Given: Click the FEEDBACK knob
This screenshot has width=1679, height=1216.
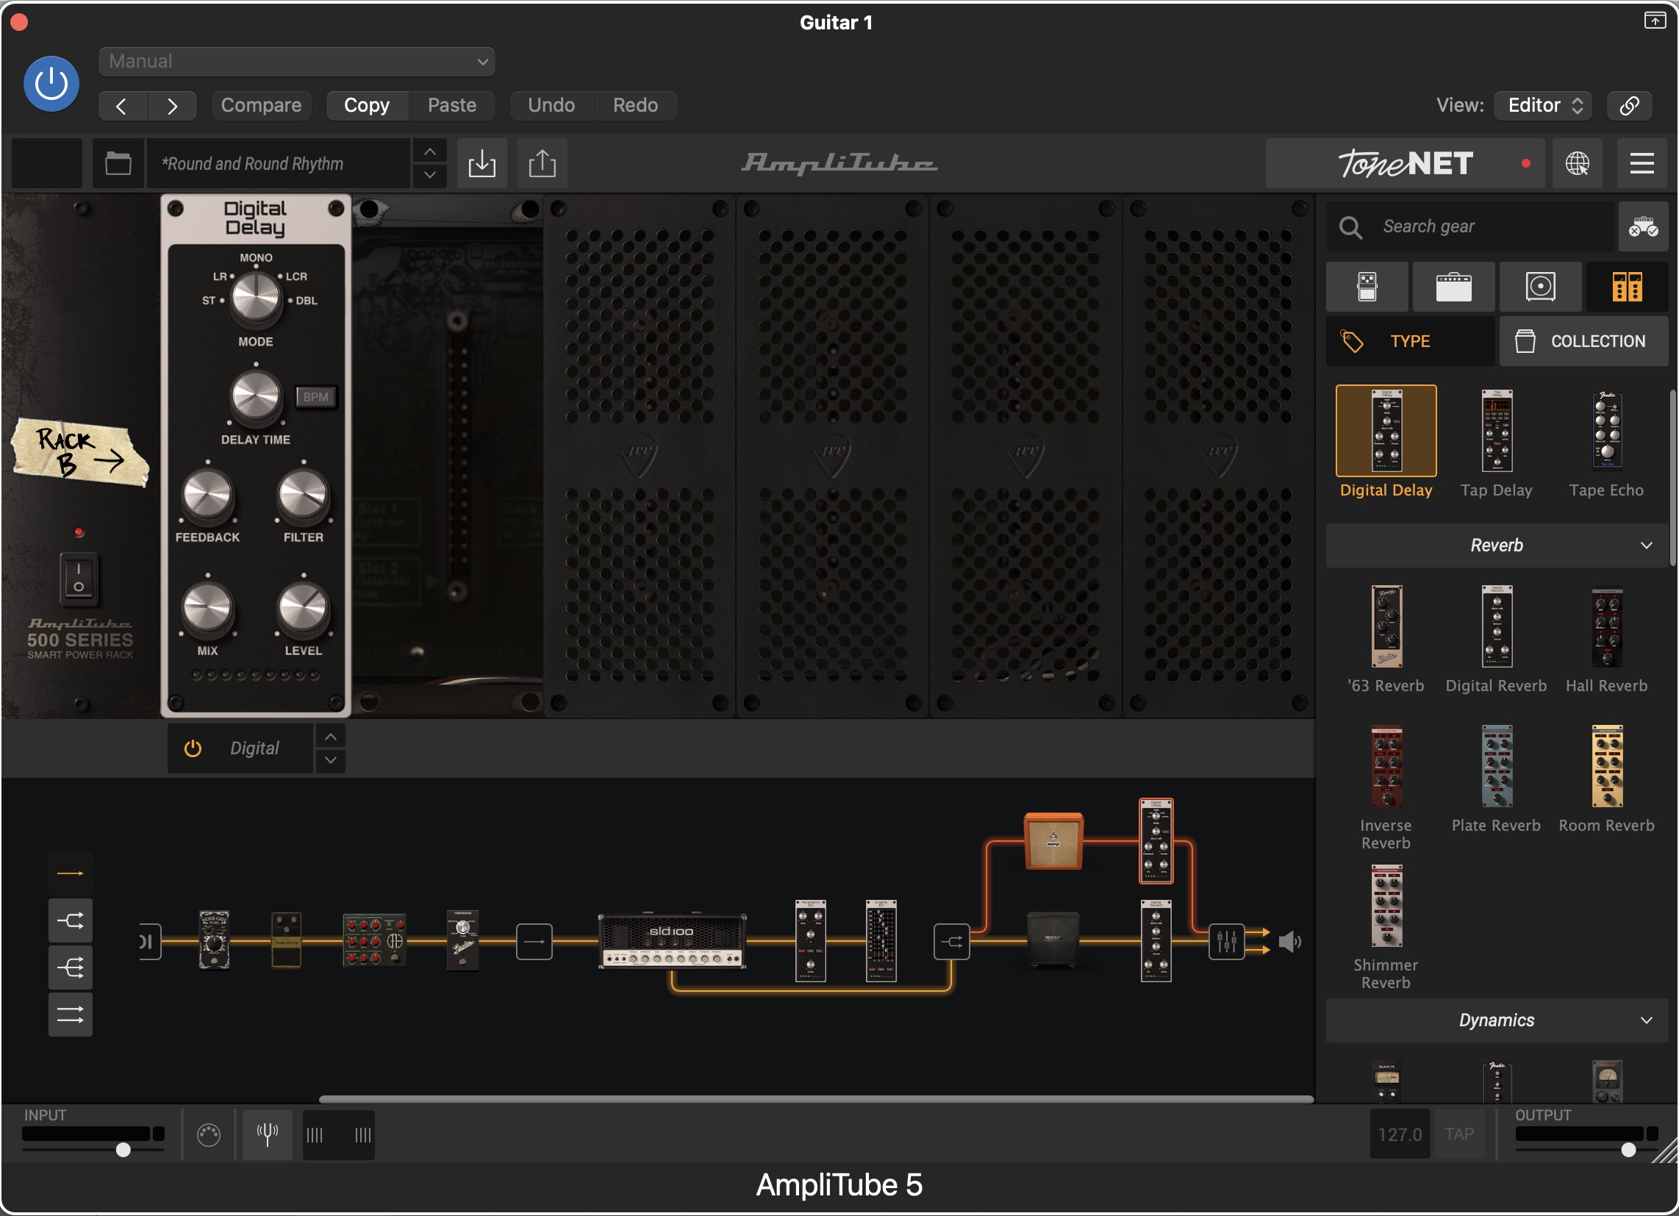Looking at the screenshot, I should (x=207, y=496).
